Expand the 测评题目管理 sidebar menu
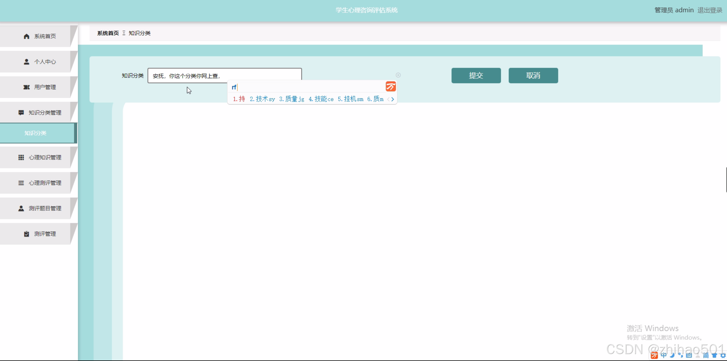Screen dimensions: 727x361 [x=39, y=208]
